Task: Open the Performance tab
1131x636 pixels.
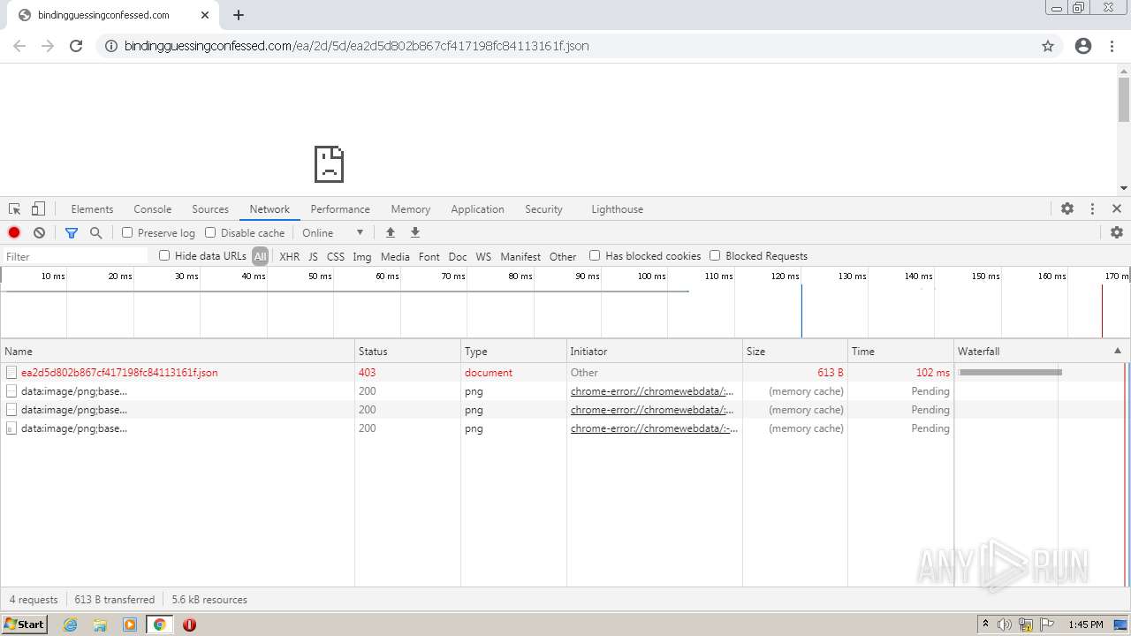Action: (340, 209)
